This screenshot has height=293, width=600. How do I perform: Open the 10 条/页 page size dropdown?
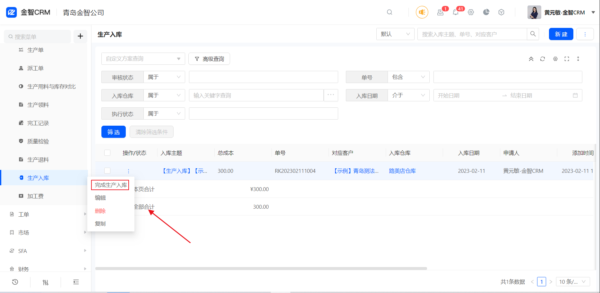(573, 282)
